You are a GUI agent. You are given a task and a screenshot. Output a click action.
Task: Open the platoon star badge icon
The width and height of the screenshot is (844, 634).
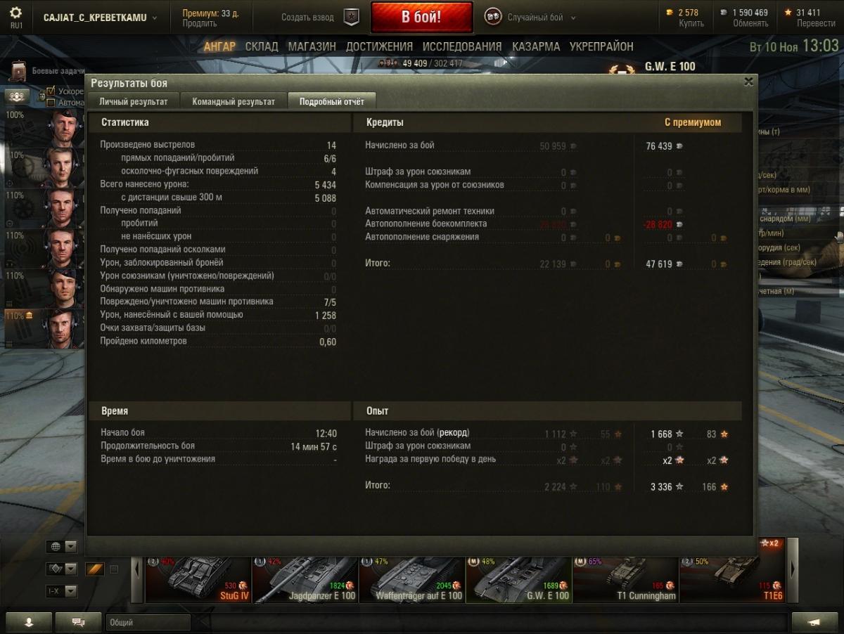pos(351,18)
